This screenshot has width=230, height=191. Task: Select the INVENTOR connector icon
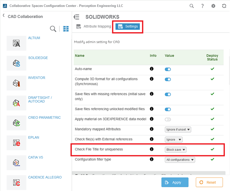click(x=17, y=83)
